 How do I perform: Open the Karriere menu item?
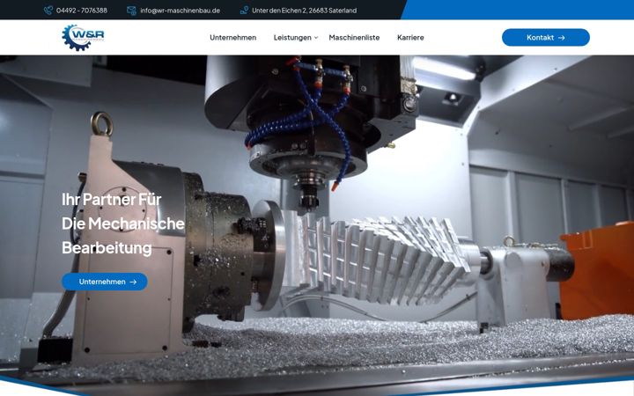(x=410, y=38)
